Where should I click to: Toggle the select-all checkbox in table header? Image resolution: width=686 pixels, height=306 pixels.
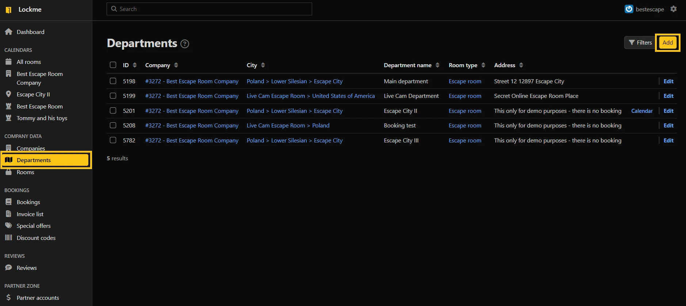point(113,65)
